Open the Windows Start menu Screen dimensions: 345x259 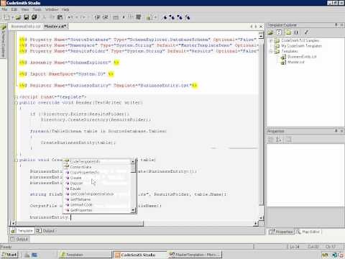point(9,255)
